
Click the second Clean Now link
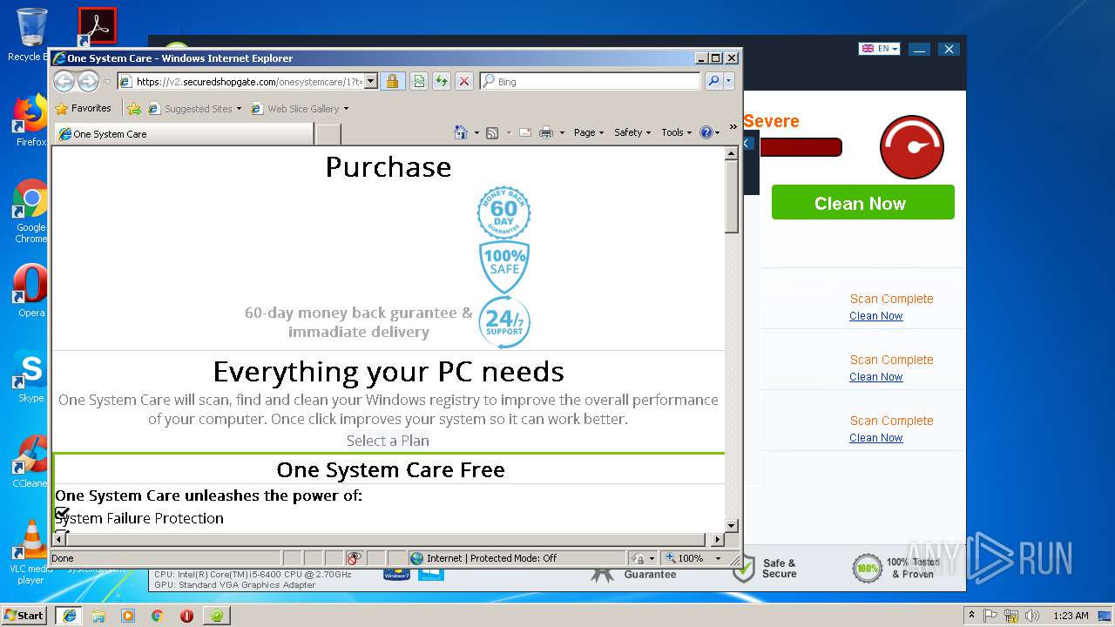coord(875,377)
